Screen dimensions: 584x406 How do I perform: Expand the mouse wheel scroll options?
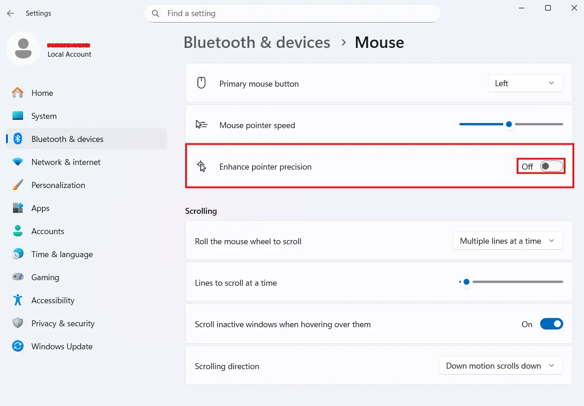click(507, 241)
